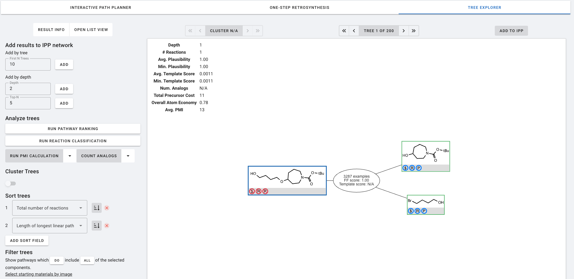This screenshot has width=574, height=279.
Task: Jump to last cluster double-right arrow
Action: (x=258, y=31)
